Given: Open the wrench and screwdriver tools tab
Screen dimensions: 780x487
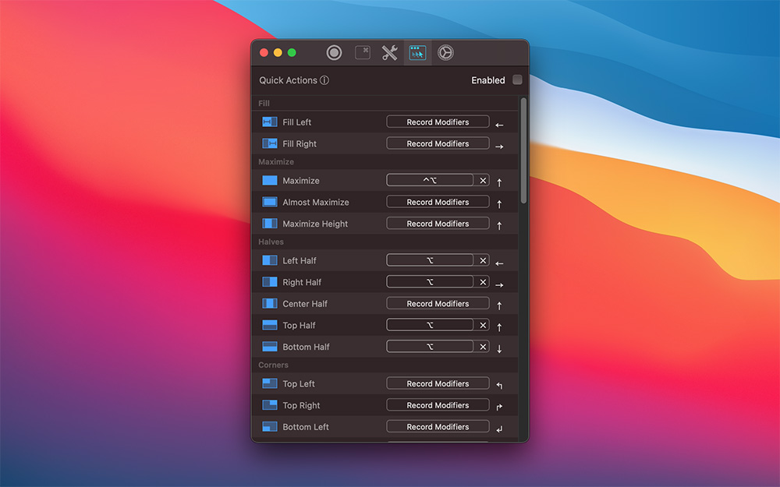Looking at the screenshot, I should tap(389, 53).
